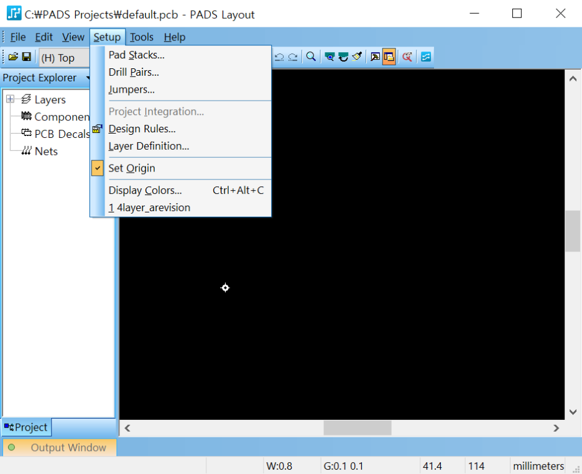Select the Nets tree item

coord(46,152)
